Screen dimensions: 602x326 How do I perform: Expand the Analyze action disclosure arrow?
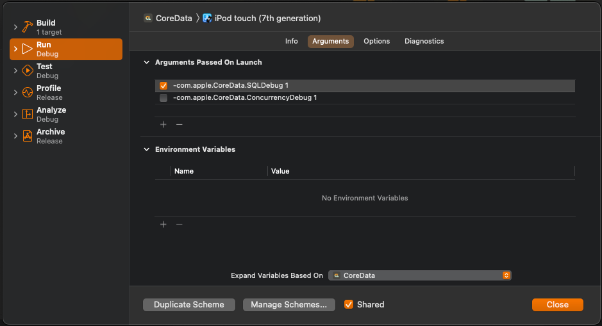pos(15,114)
